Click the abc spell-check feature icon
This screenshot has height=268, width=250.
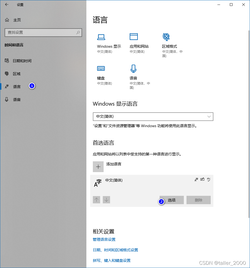pyautogui.click(x=209, y=179)
